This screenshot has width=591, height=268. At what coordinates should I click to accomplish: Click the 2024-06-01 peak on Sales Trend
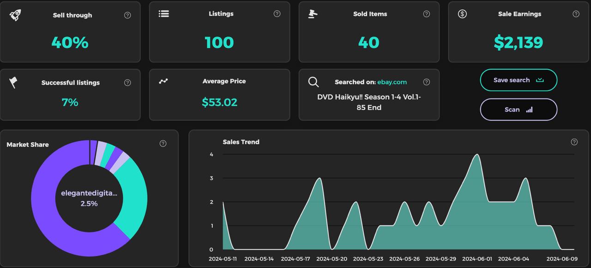[477, 155]
